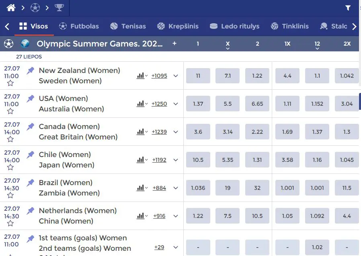This screenshot has width=361, height=256.
Task: Show next sports categories arrow
Action: click(354, 26)
